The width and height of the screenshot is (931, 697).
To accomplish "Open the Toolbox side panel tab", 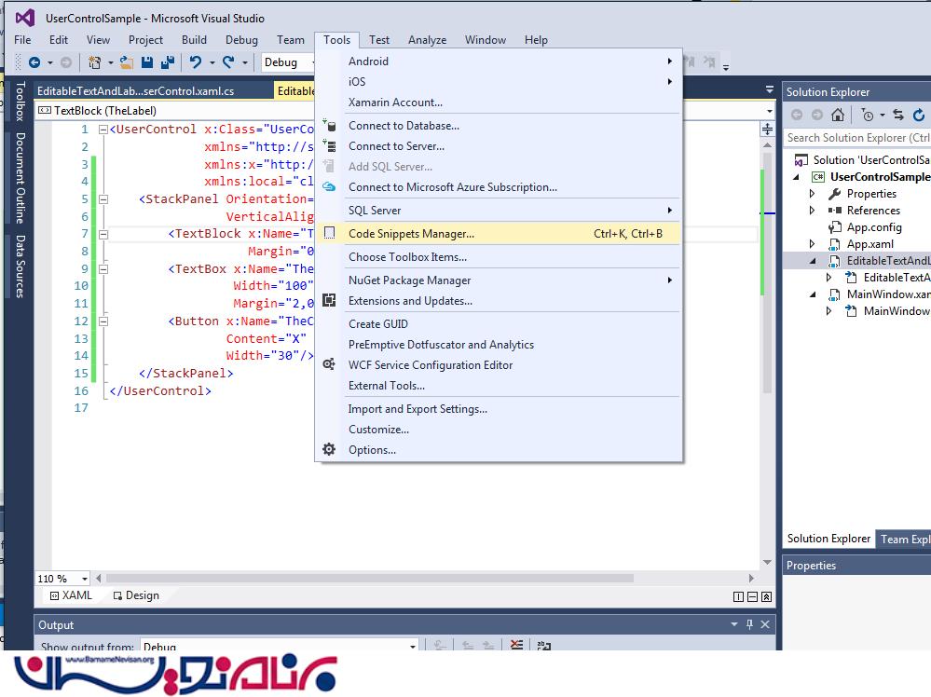I will (x=20, y=102).
